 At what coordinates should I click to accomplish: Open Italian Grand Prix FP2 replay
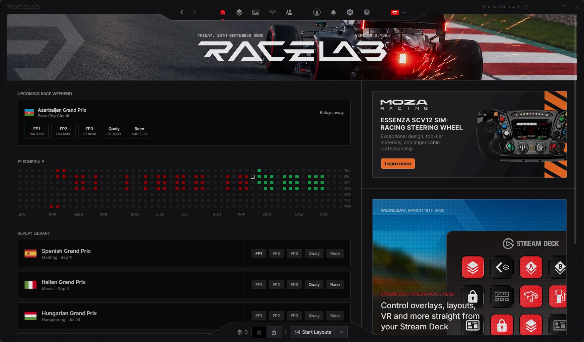click(x=276, y=285)
